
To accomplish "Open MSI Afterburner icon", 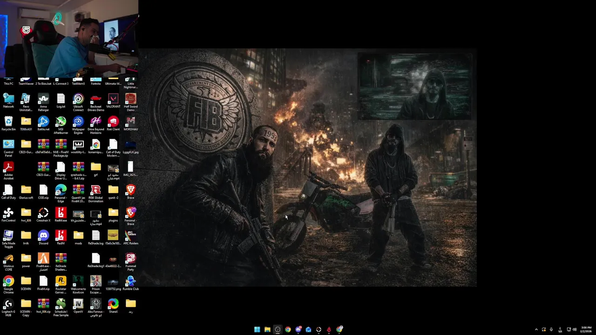I will 61,125.
